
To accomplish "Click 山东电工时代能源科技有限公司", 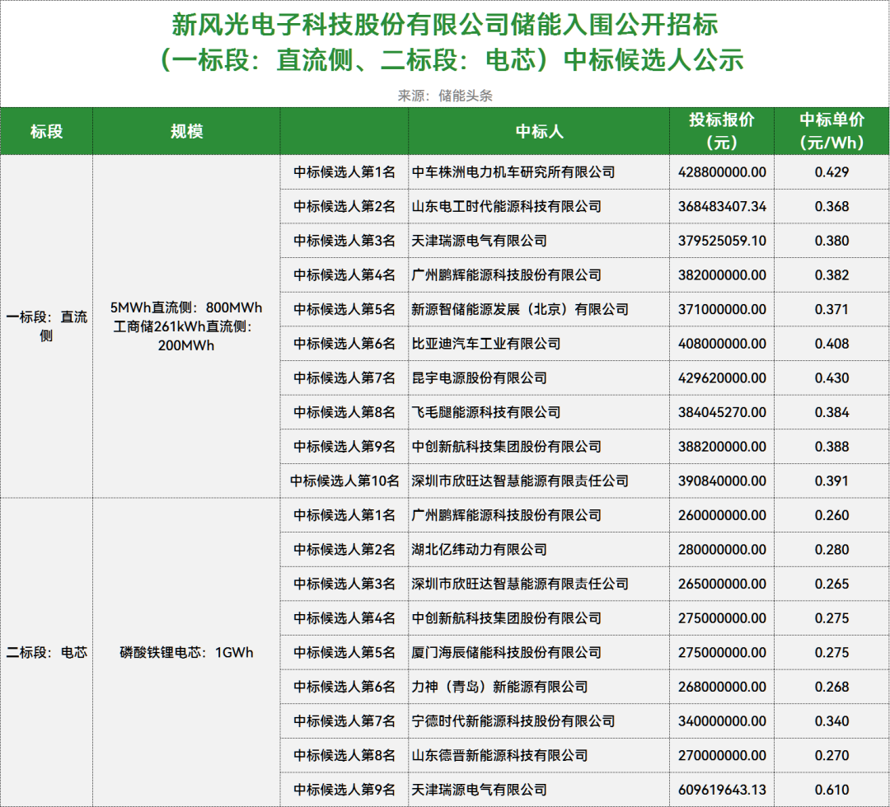I will tap(506, 206).
